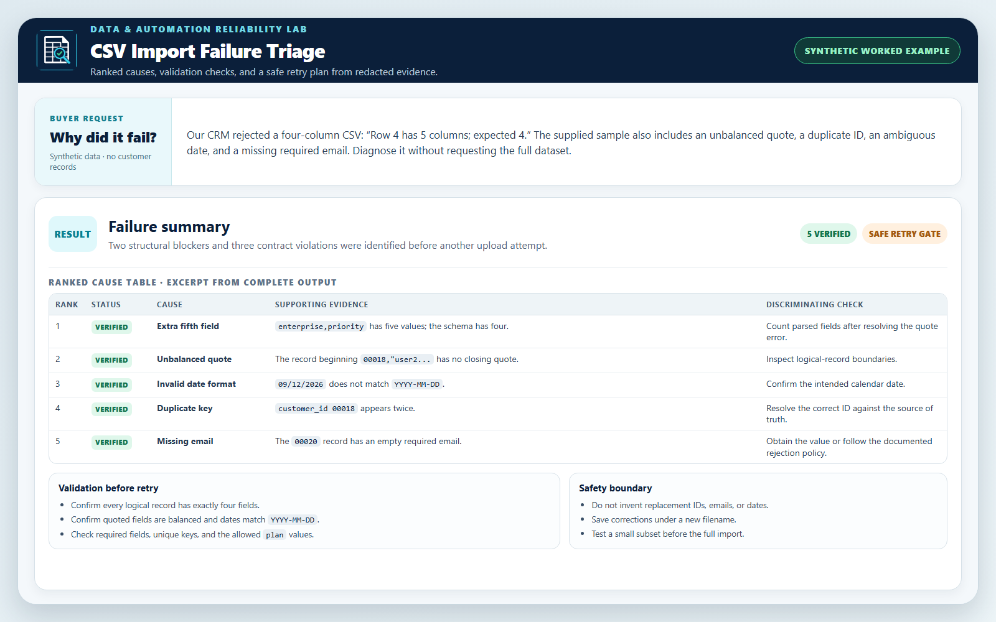The height and width of the screenshot is (622, 996).
Task: Click the VERIFIED status for Duplicate key
Action: (x=111, y=409)
